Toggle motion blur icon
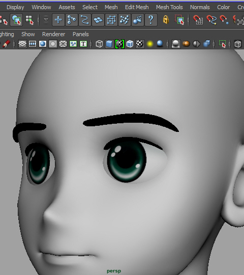Image resolution: width=244 pixels, height=275 pixels. pos(186,44)
